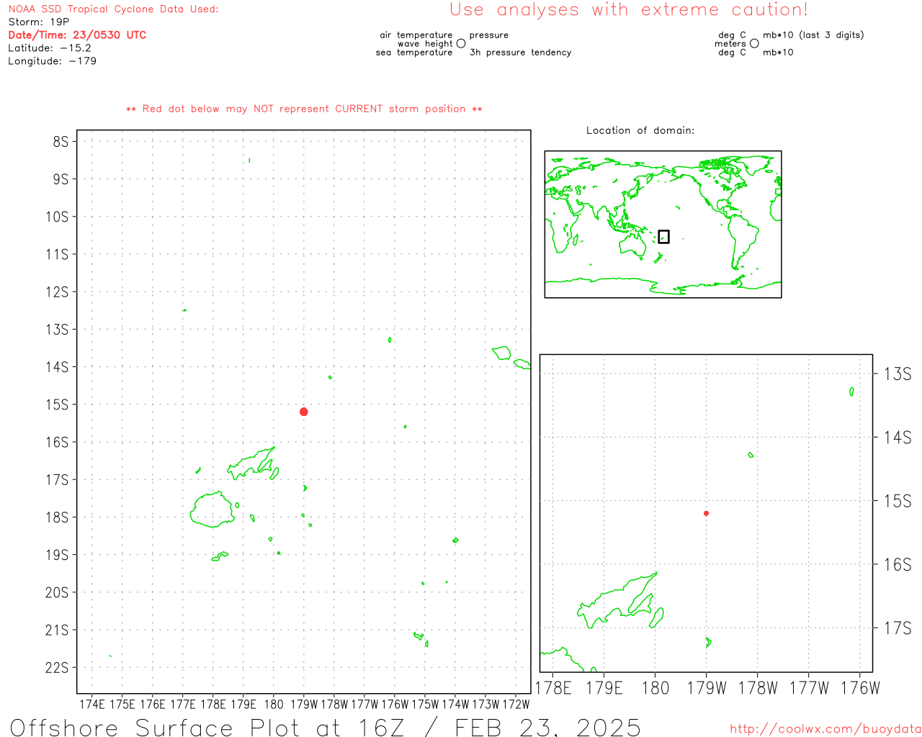Click the '13S' label on inset map

pyautogui.click(x=898, y=374)
